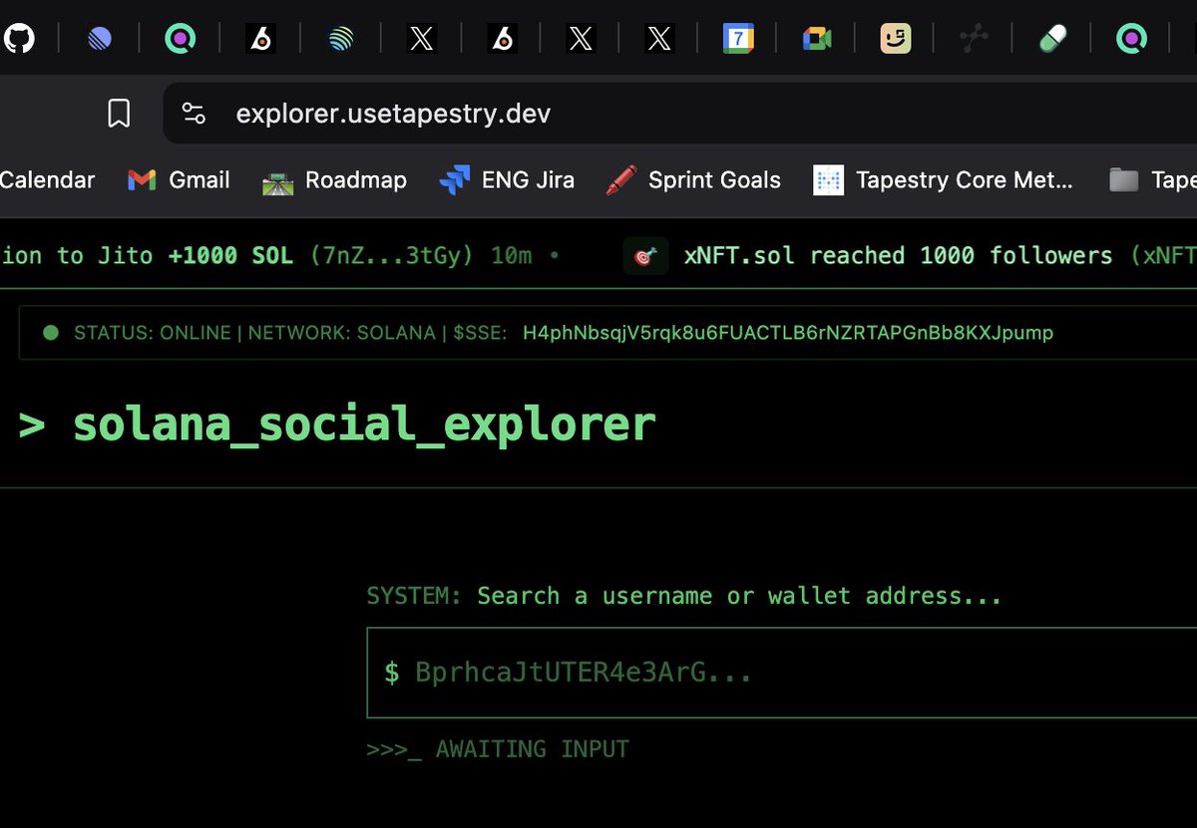Open the Google Calendar tab

coord(738,38)
